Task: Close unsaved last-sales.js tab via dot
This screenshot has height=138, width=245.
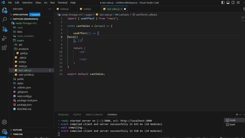Action: (125, 9)
